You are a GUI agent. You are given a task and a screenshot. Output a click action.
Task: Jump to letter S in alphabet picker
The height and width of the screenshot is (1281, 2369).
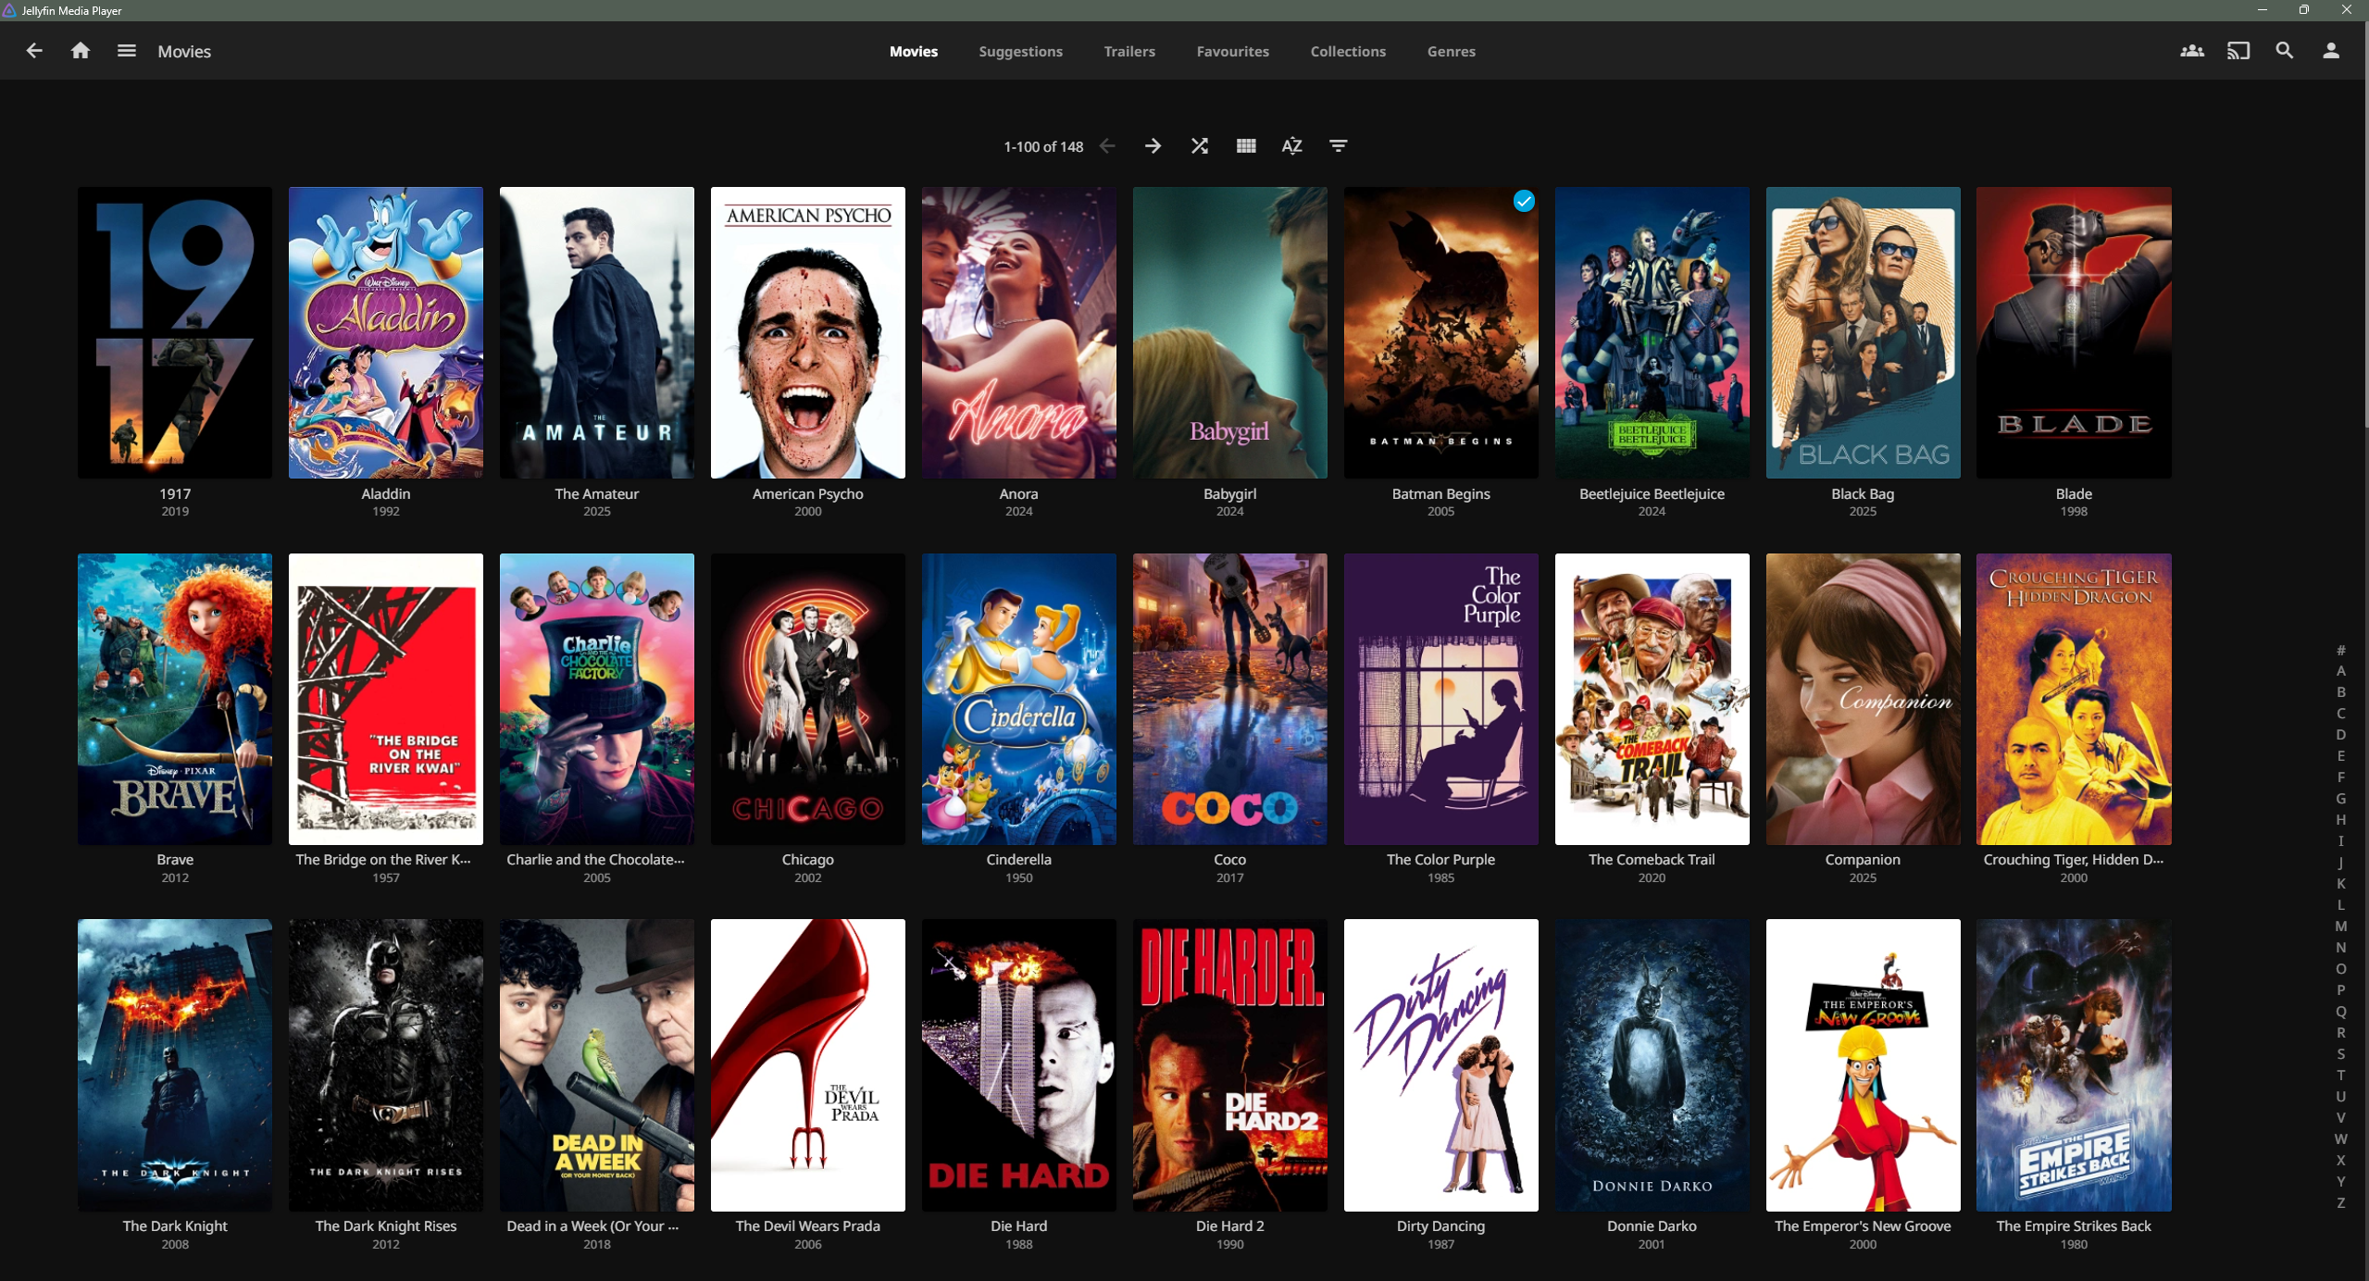(x=2340, y=1054)
